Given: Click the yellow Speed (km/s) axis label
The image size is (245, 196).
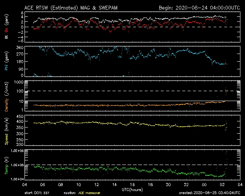Looking at the screenshot, I should (7, 130).
